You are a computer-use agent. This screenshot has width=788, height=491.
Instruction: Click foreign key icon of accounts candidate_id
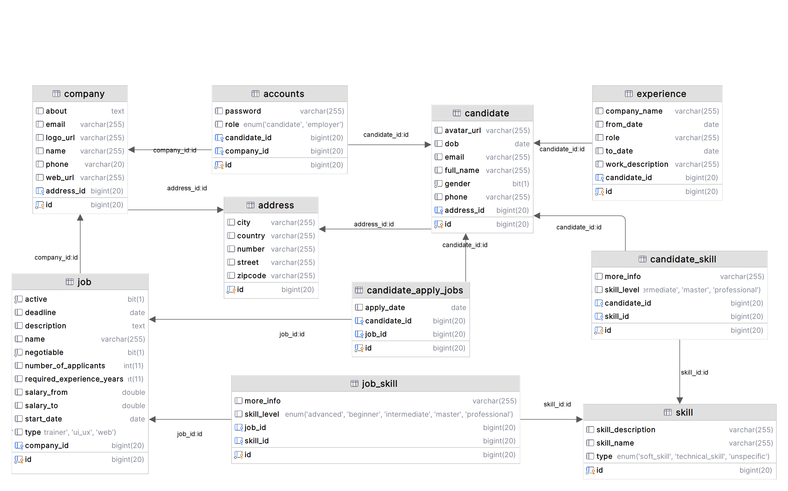[x=219, y=138]
